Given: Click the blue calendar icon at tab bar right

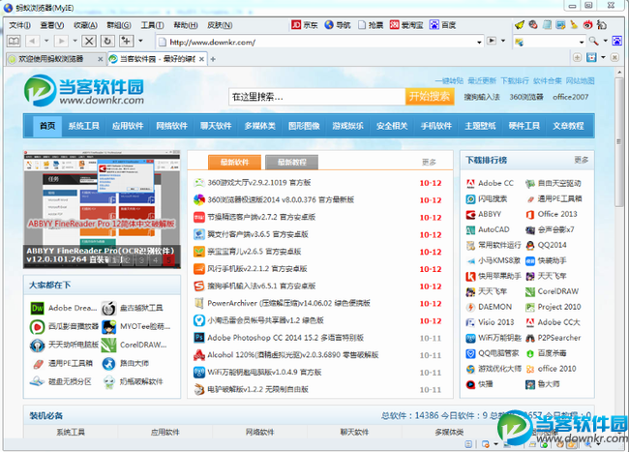Looking at the screenshot, I should tap(591, 57).
